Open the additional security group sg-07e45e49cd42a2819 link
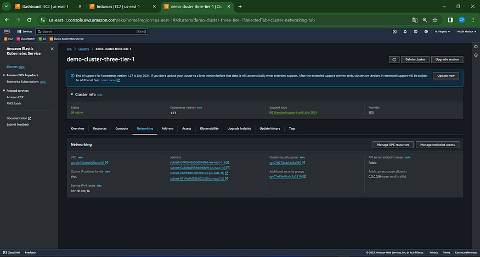Image resolution: width=480 pixels, height=257 pixels. pyautogui.click(x=288, y=176)
